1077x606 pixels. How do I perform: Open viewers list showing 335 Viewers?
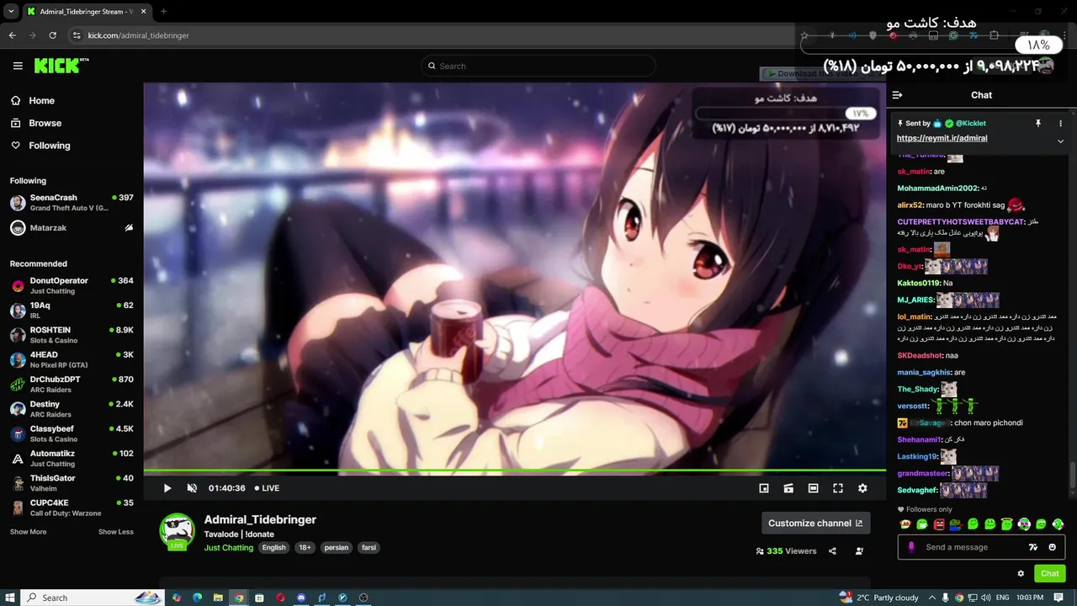tap(786, 551)
